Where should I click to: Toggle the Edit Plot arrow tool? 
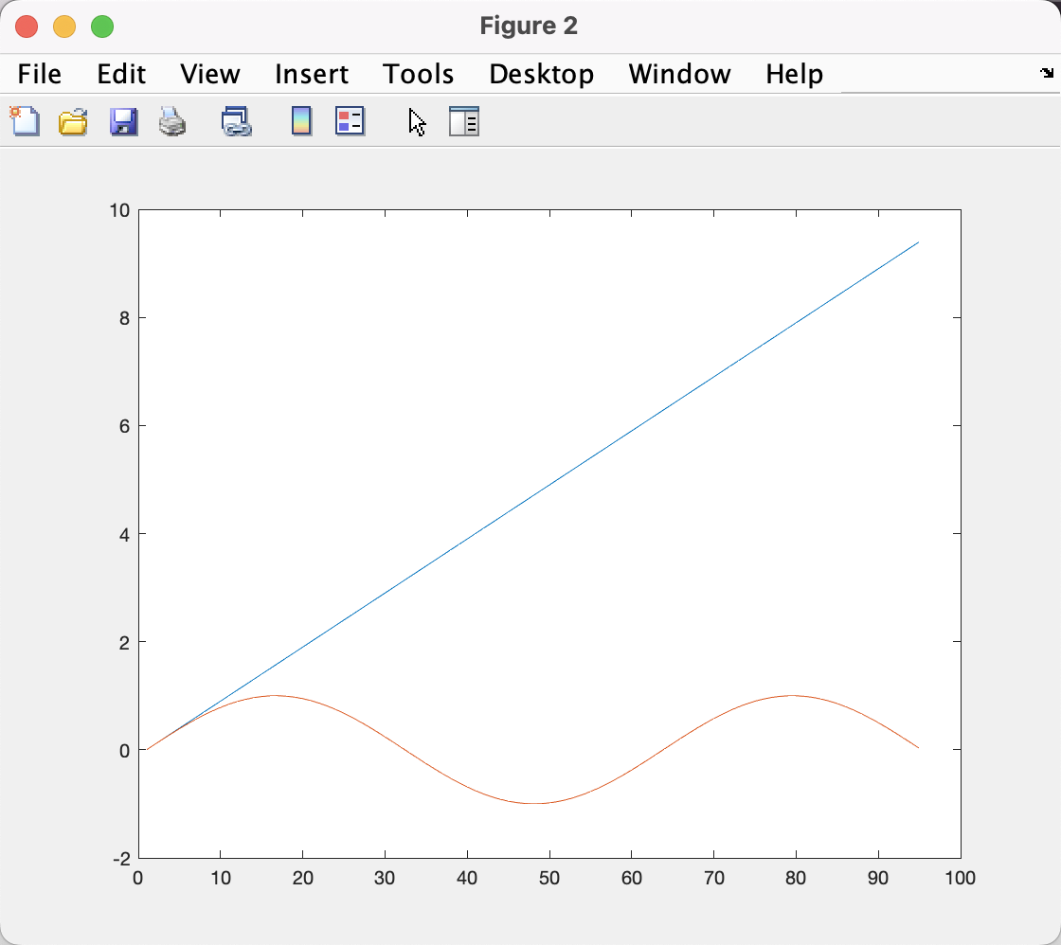coord(418,122)
